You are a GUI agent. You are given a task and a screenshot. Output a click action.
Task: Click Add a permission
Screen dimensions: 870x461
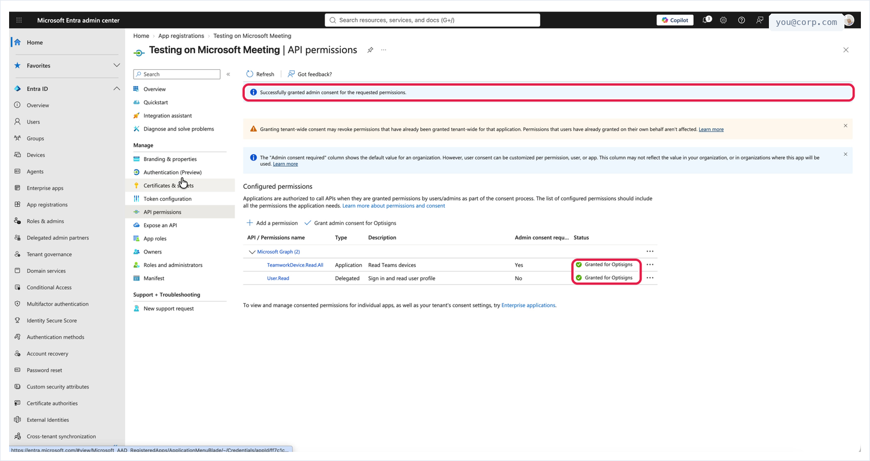point(272,223)
